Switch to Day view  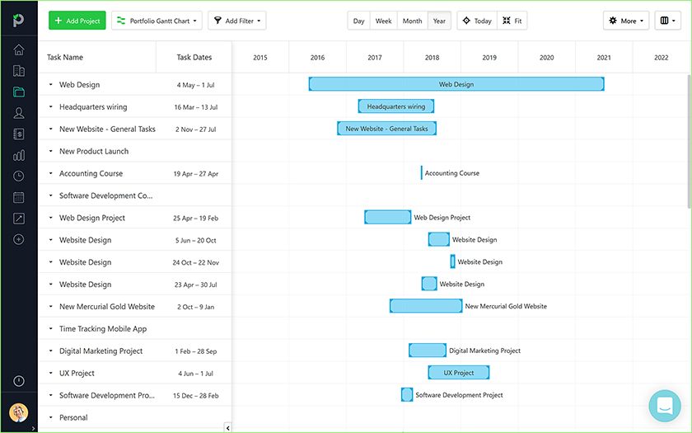[x=359, y=21]
